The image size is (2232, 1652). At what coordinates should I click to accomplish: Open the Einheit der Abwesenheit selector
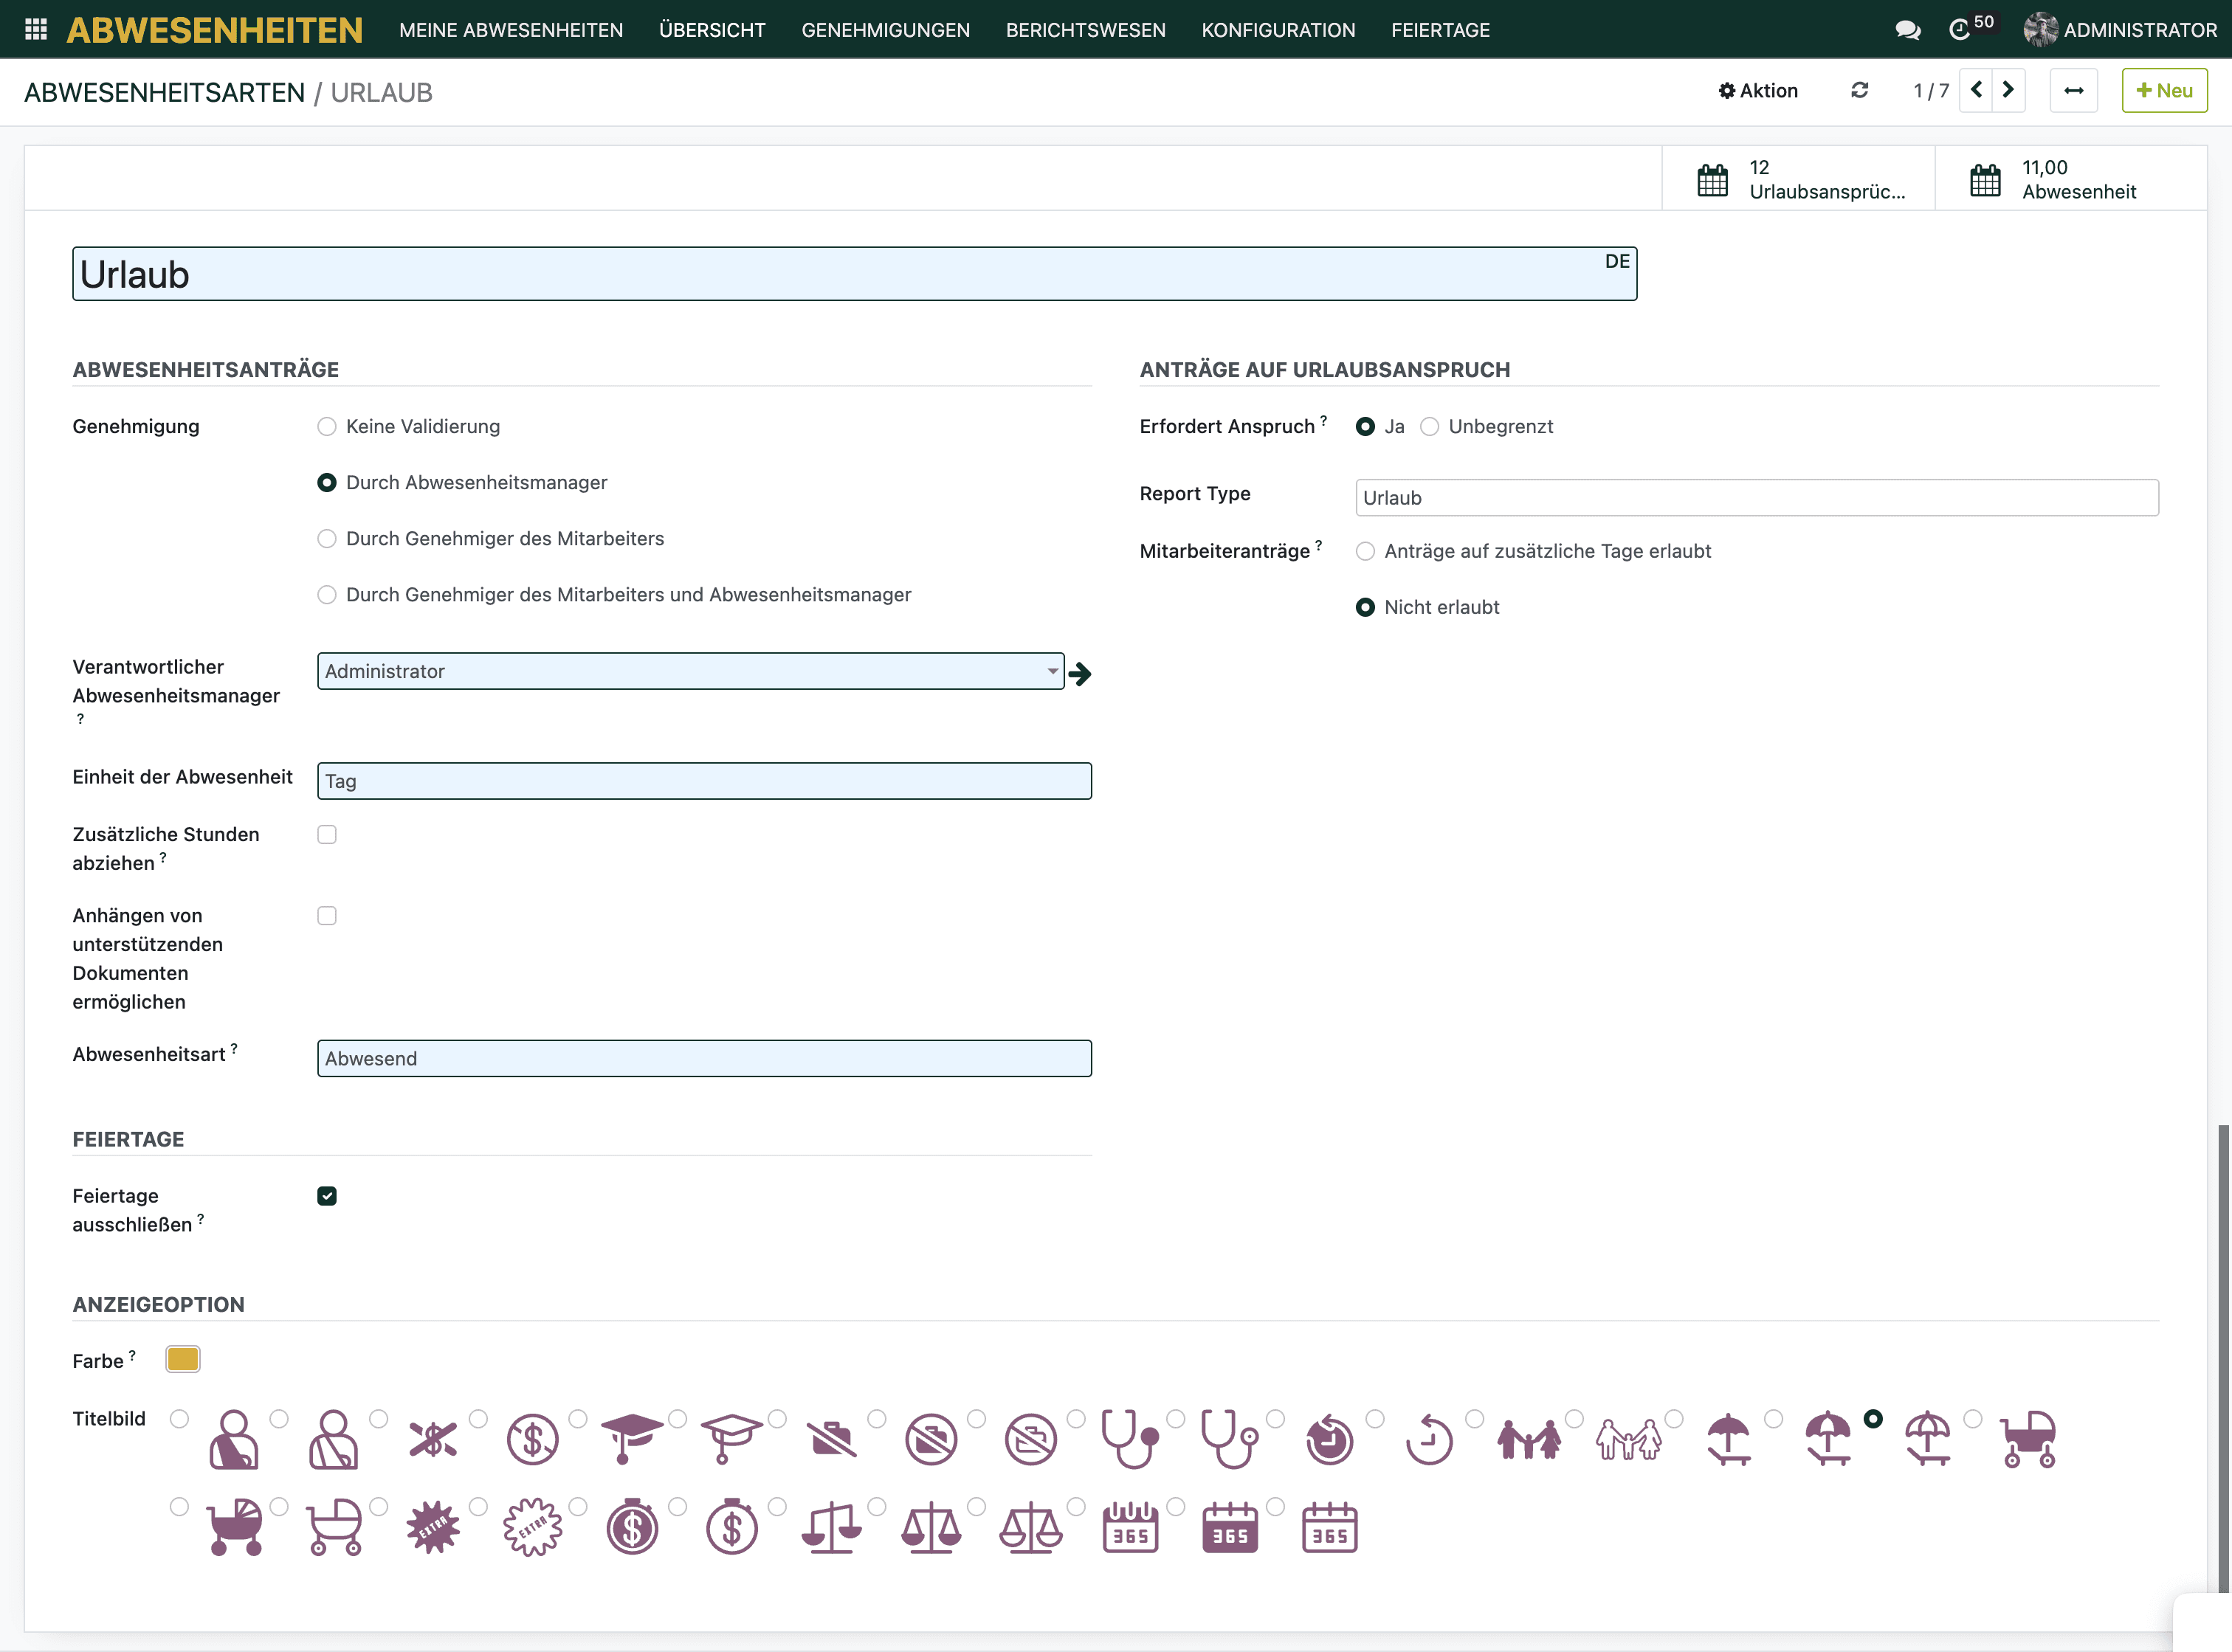pyautogui.click(x=703, y=781)
